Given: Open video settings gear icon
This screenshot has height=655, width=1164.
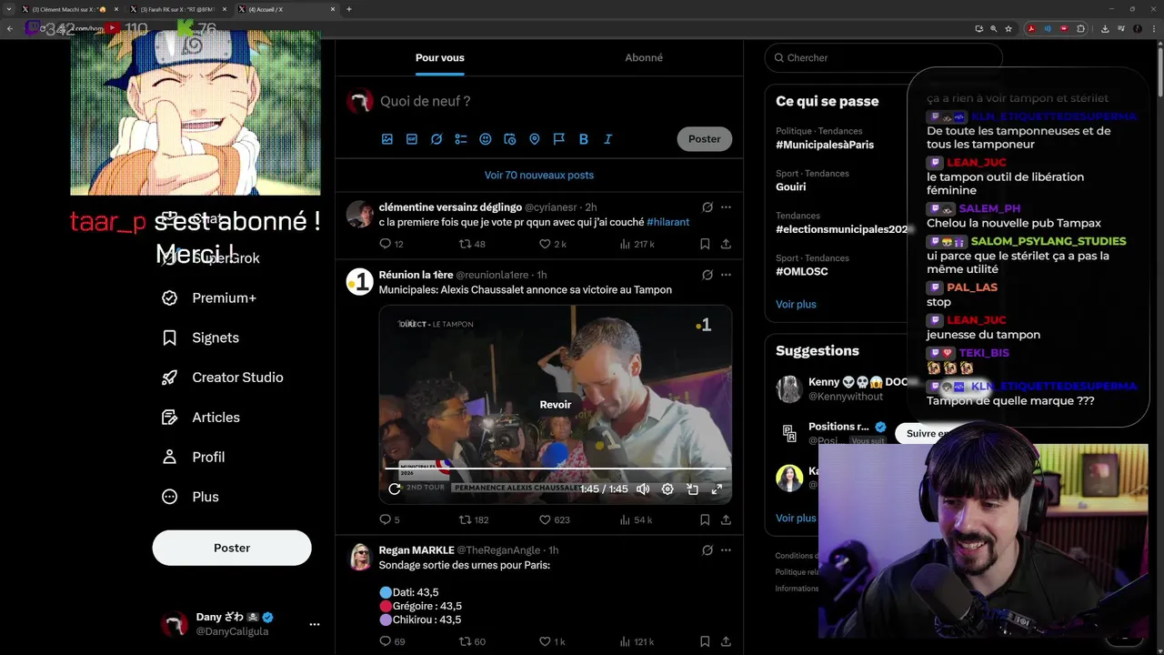Looking at the screenshot, I should pos(667,489).
